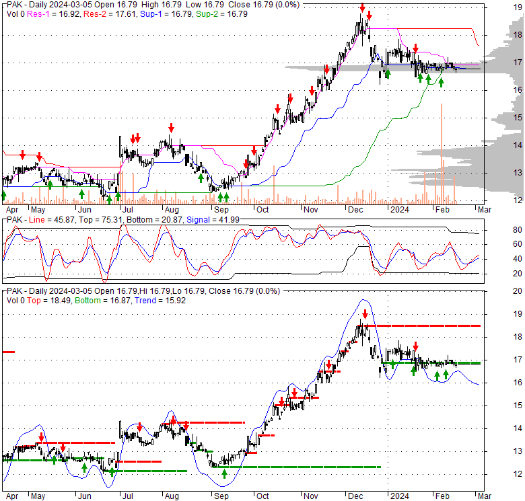The width and height of the screenshot is (525, 501).
Task: Click the Oct label on bottom chart axis
Action: 262,496
